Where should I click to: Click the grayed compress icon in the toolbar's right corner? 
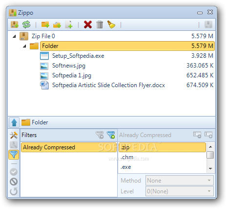[208, 24]
